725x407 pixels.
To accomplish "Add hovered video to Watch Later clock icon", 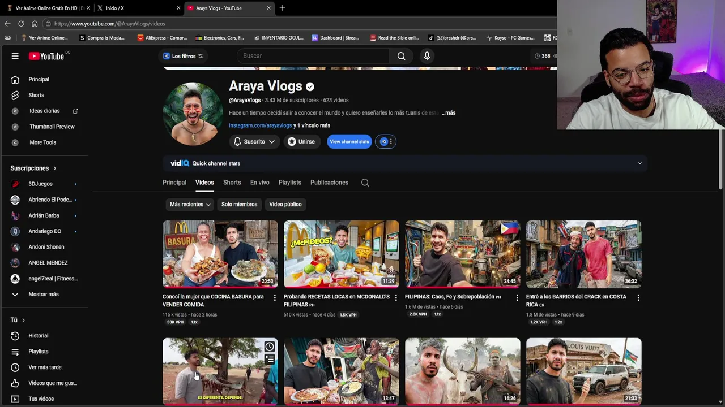I will pos(270,347).
